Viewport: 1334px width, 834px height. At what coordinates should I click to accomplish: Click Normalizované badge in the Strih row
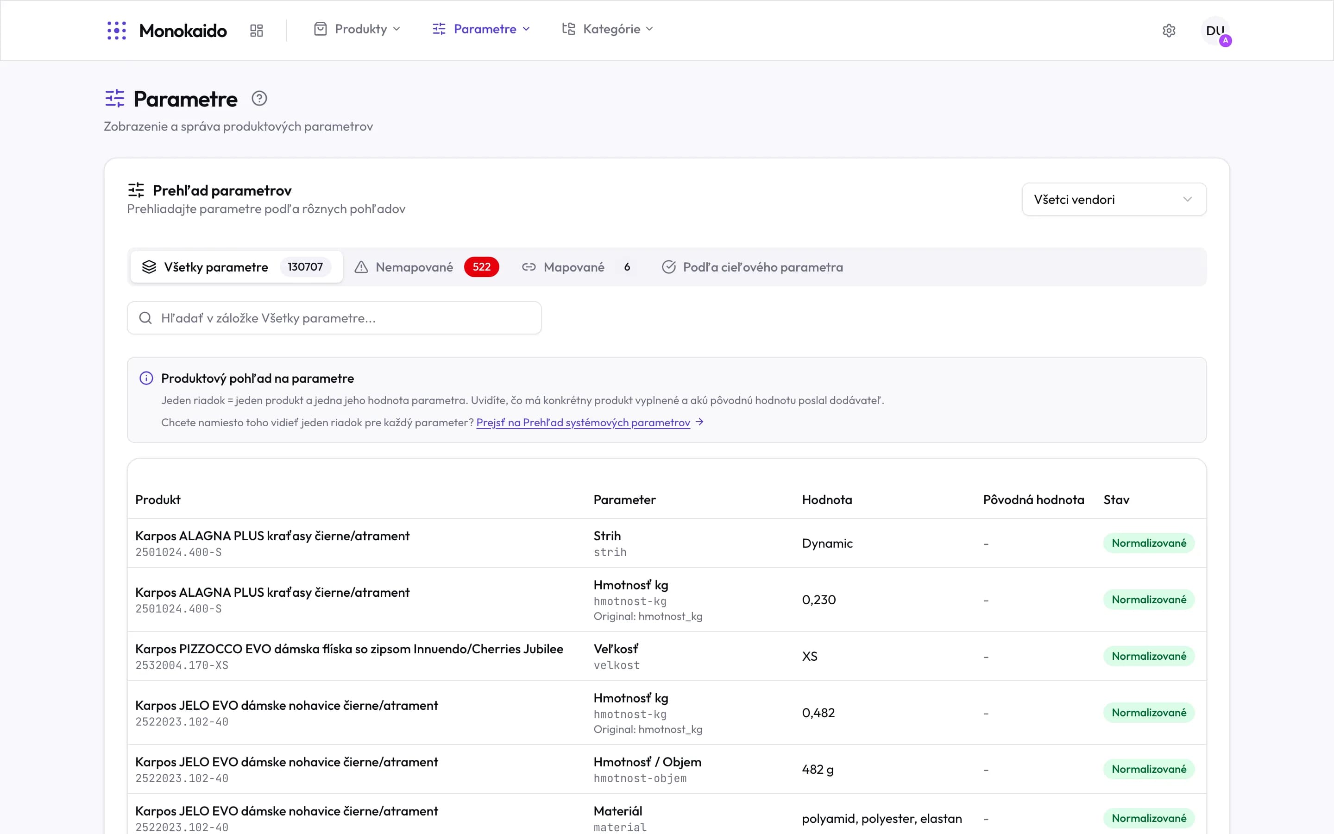[1149, 543]
